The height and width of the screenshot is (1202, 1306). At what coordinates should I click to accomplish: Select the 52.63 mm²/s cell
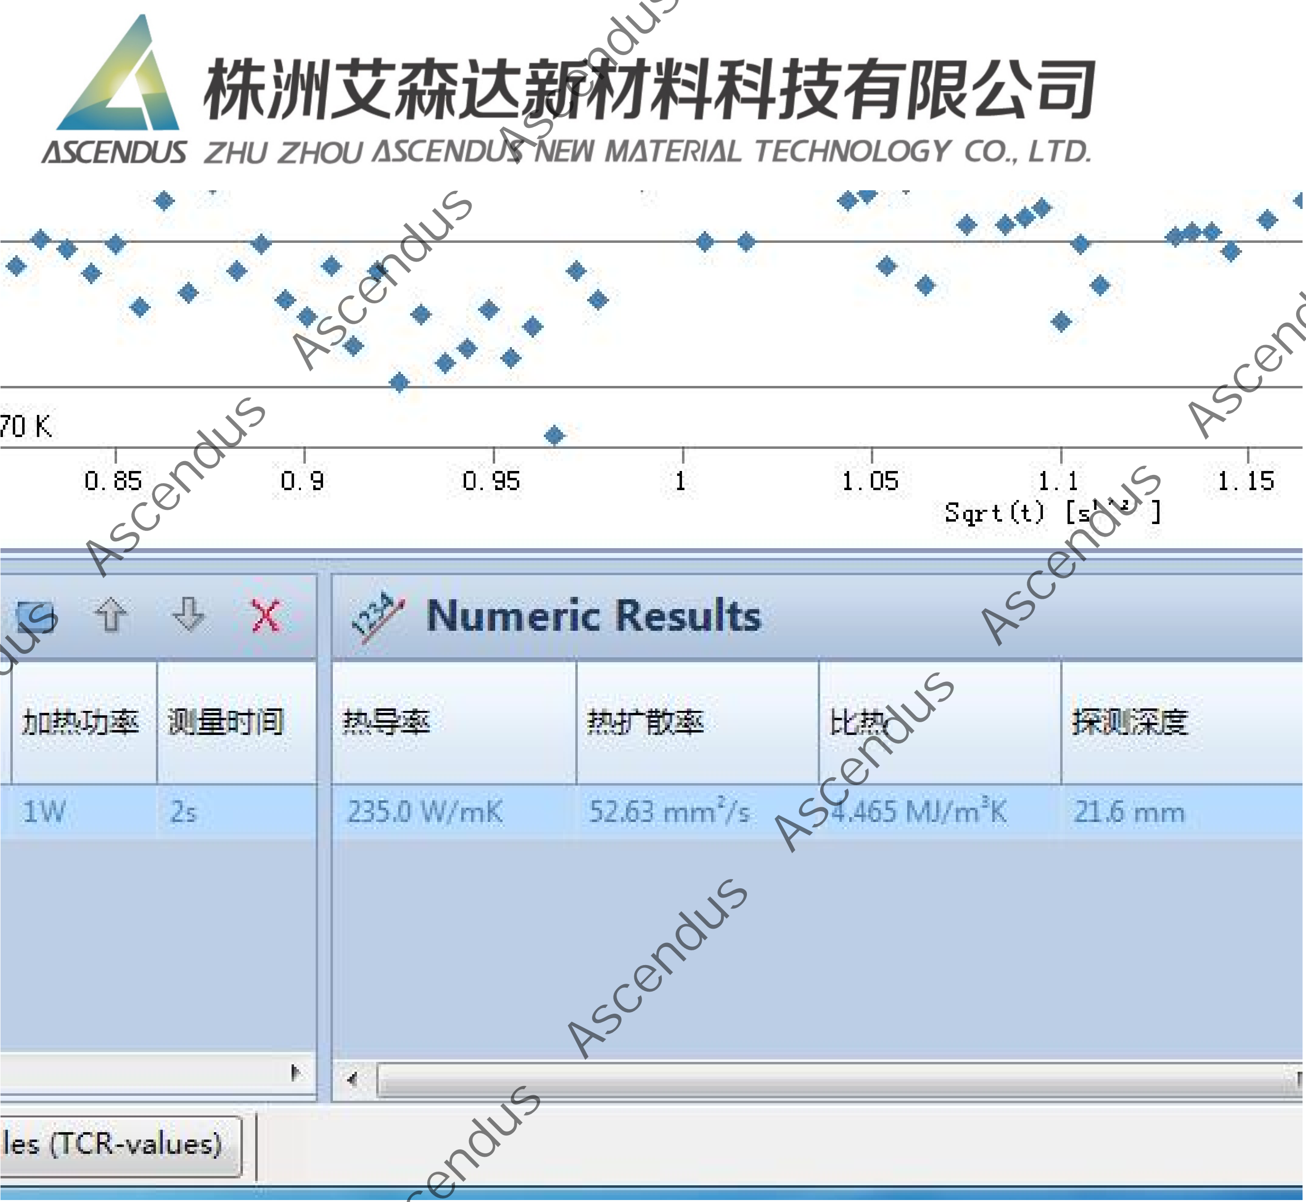pos(697,812)
